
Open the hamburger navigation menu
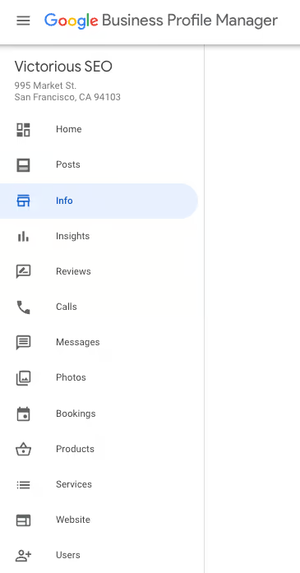click(23, 21)
